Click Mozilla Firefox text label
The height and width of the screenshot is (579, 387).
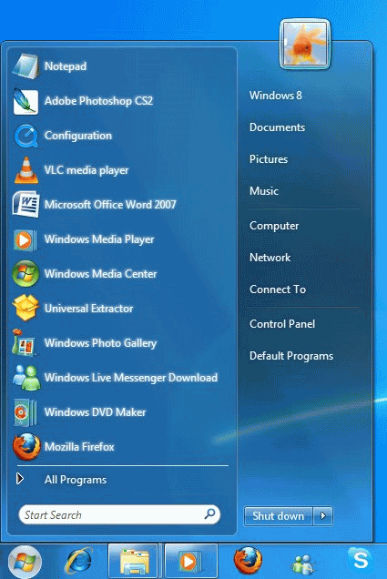tap(79, 447)
